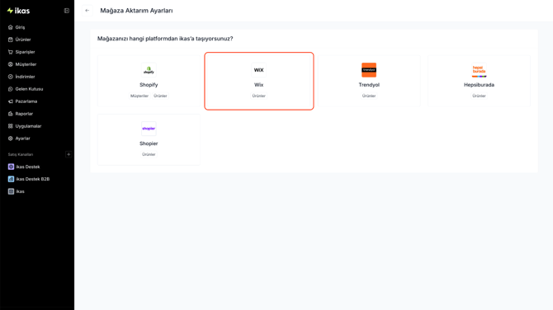
Task: Click the Uygulamalar grid icon
Action: point(11,126)
